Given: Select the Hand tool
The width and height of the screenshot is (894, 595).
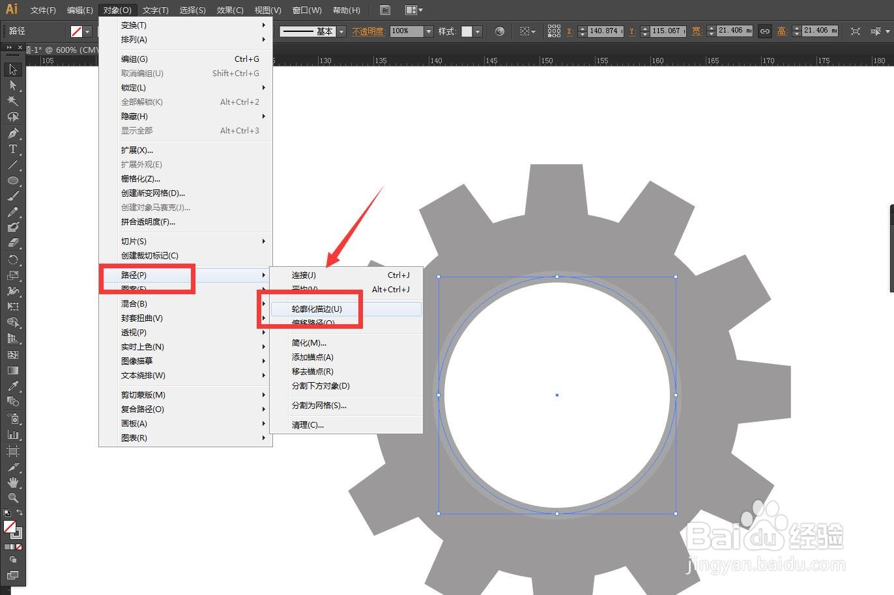Looking at the screenshot, I should pyautogui.click(x=12, y=482).
